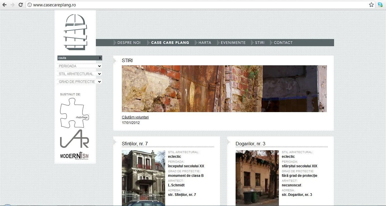Image resolution: width=386 pixels, height=206 pixels.
Task: Open the news banner photo of brick wall
Action: [224, 89]
